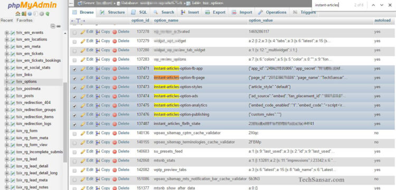Viewport: 396px width, 190px height.
Task: Check the mtsnb_stats row checkbox
Action: [x=74, y=161]
